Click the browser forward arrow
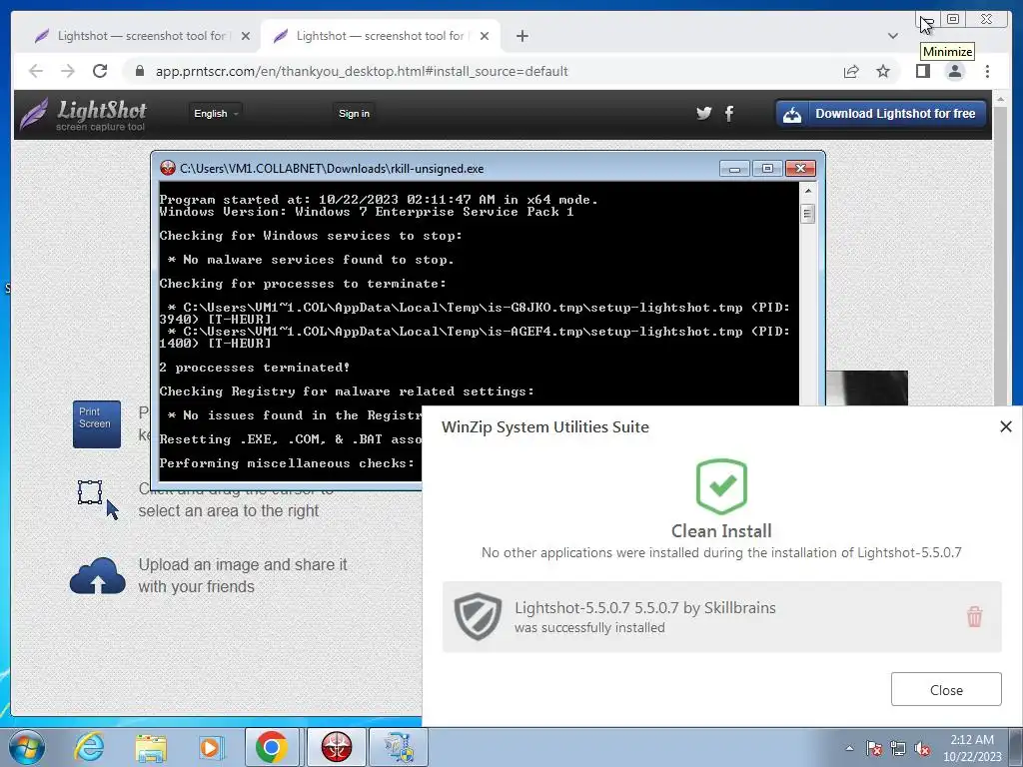The image size is (1023, 767). (x=68, y=71)
